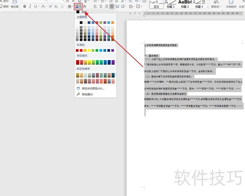The image size is (245, 196).
Task: Click the borders icon
Action: click(138, 6)
